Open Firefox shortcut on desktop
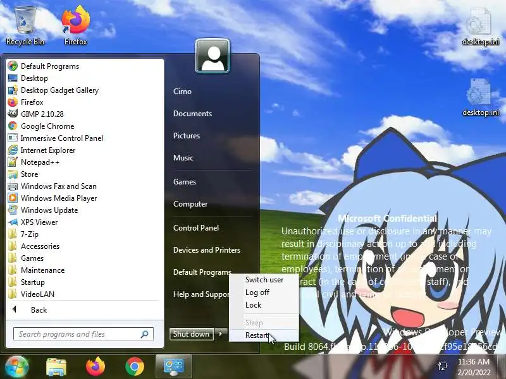The image size is (506, 379). tap(75, 26)
